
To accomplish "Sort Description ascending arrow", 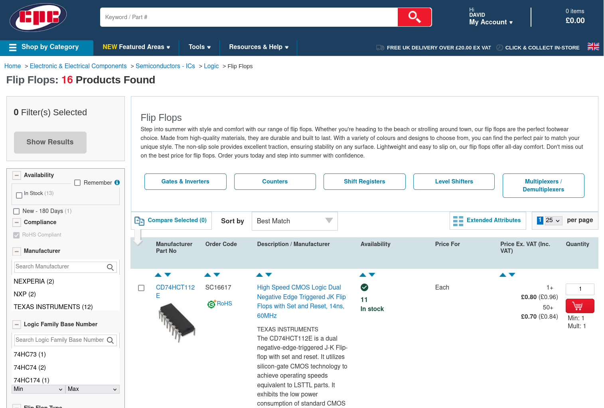I will (259, 275).
